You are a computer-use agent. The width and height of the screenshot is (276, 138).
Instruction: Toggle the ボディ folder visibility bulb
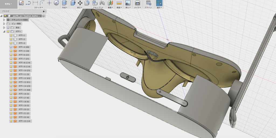coord(8,31)
